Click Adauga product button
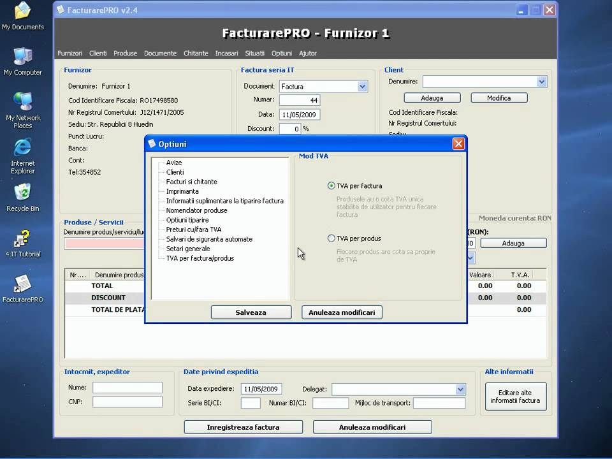The image size is (612, 459). click(x=513, y=243)
